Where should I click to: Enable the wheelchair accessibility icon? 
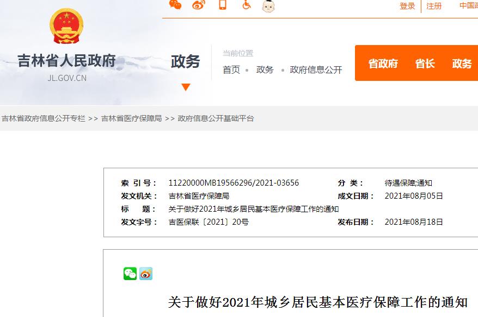tap(246, 5)
